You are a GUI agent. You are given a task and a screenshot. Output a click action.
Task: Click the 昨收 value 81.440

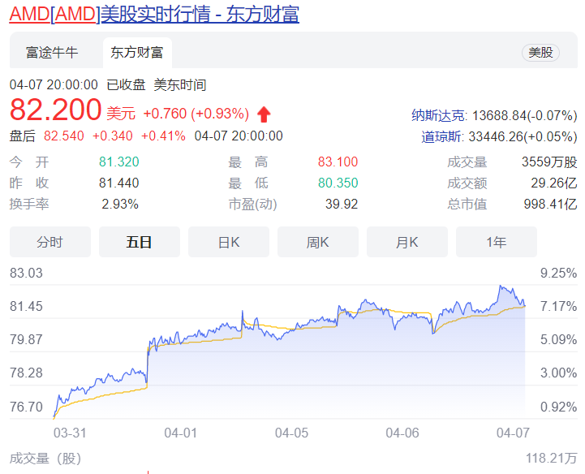click(x=119, y=183)
